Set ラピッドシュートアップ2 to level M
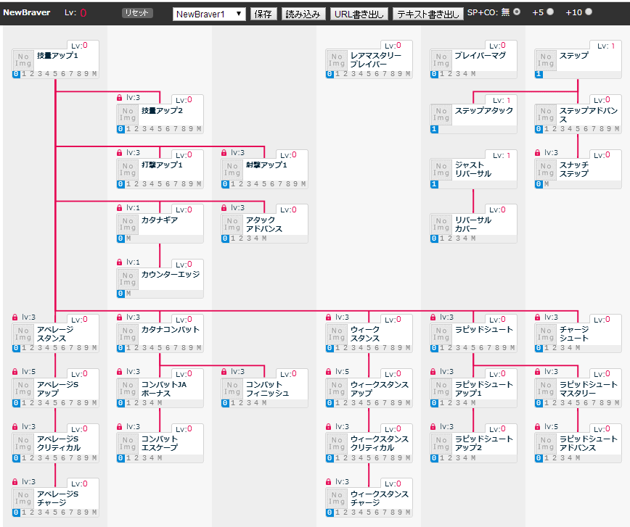This screenshot has height=527, width=630. pos(473,458)
